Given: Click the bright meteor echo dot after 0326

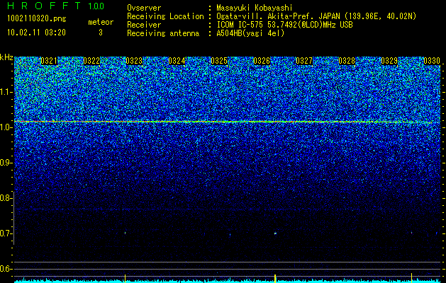Looking at the screenshot, I should (275, 233).
